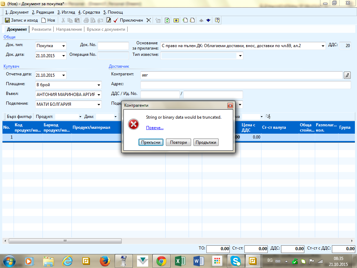Open the Повече... link for details

154,128
